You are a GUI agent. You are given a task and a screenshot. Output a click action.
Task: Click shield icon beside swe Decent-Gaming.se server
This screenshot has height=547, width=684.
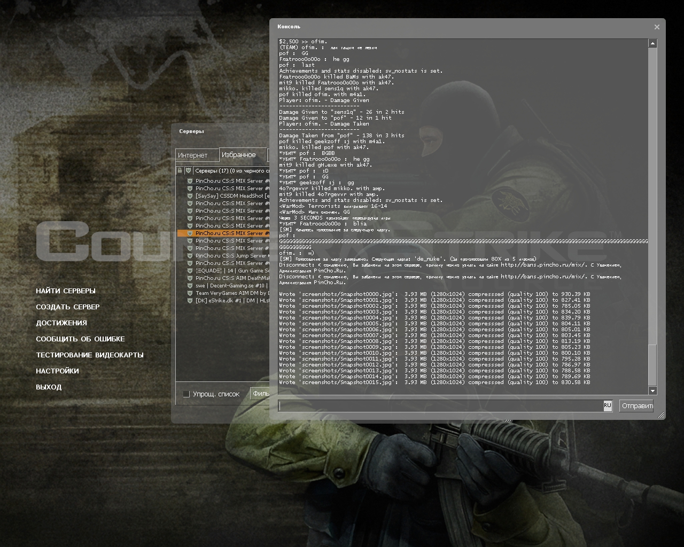pyautogui.click(x=190, y=286)
